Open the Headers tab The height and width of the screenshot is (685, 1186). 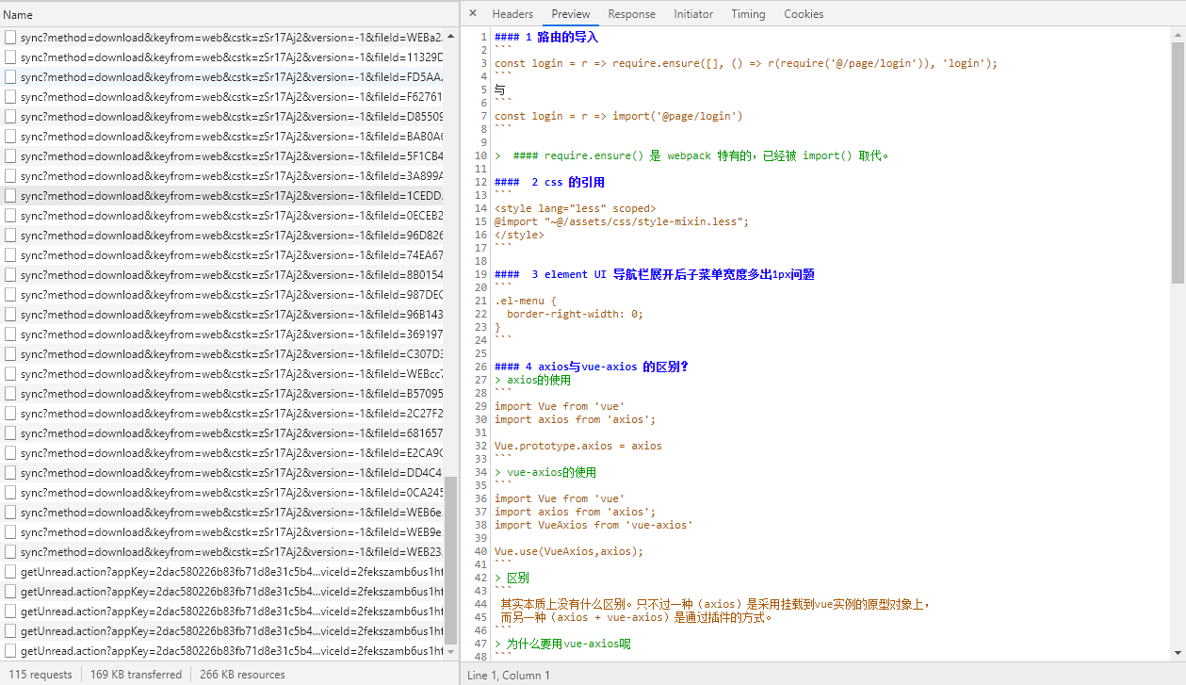point(512,14)
